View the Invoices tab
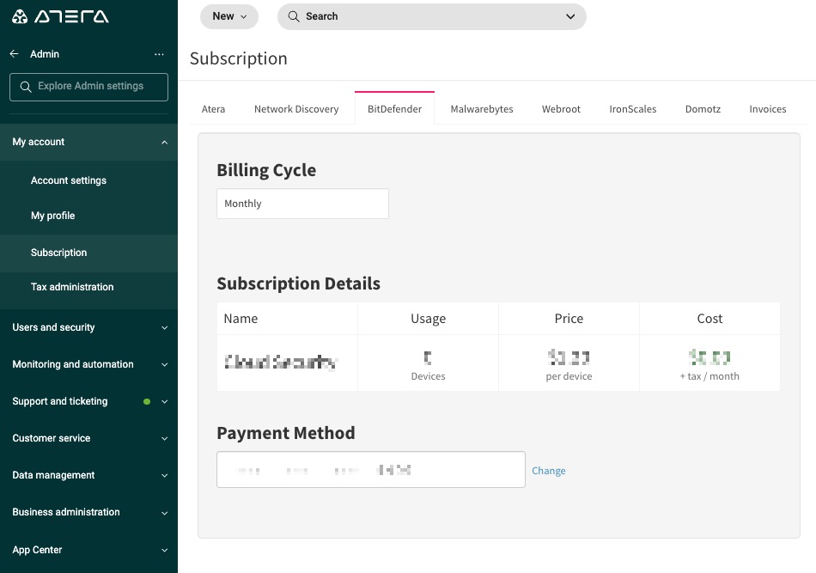Screen dimensions: 816x573 (768, 109)
